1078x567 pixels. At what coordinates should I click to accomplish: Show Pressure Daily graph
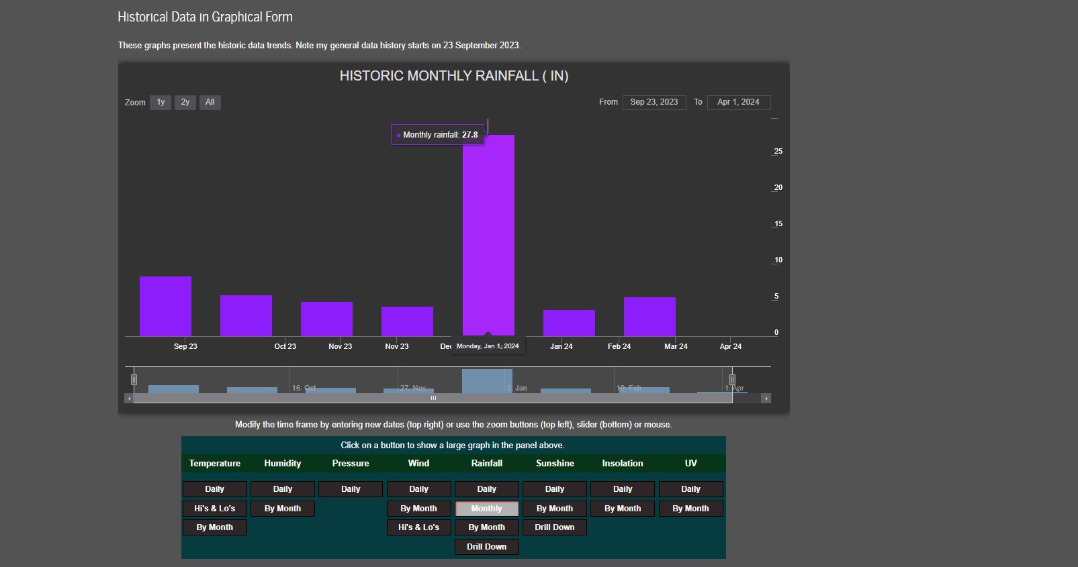pos(351,489)
